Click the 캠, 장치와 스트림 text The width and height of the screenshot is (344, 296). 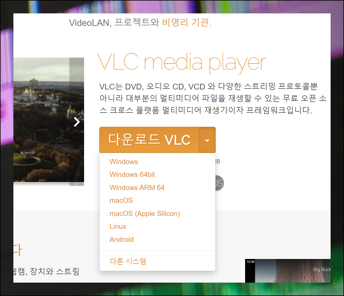(46, 271)
